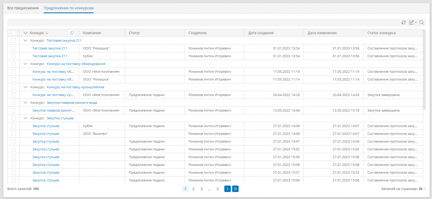
Task: Collapse the Тестовая закупка 211 group
Action: (x=26, y=41)
